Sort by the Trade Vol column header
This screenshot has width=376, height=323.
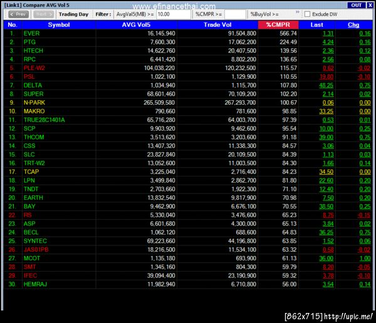coord(217,25)
